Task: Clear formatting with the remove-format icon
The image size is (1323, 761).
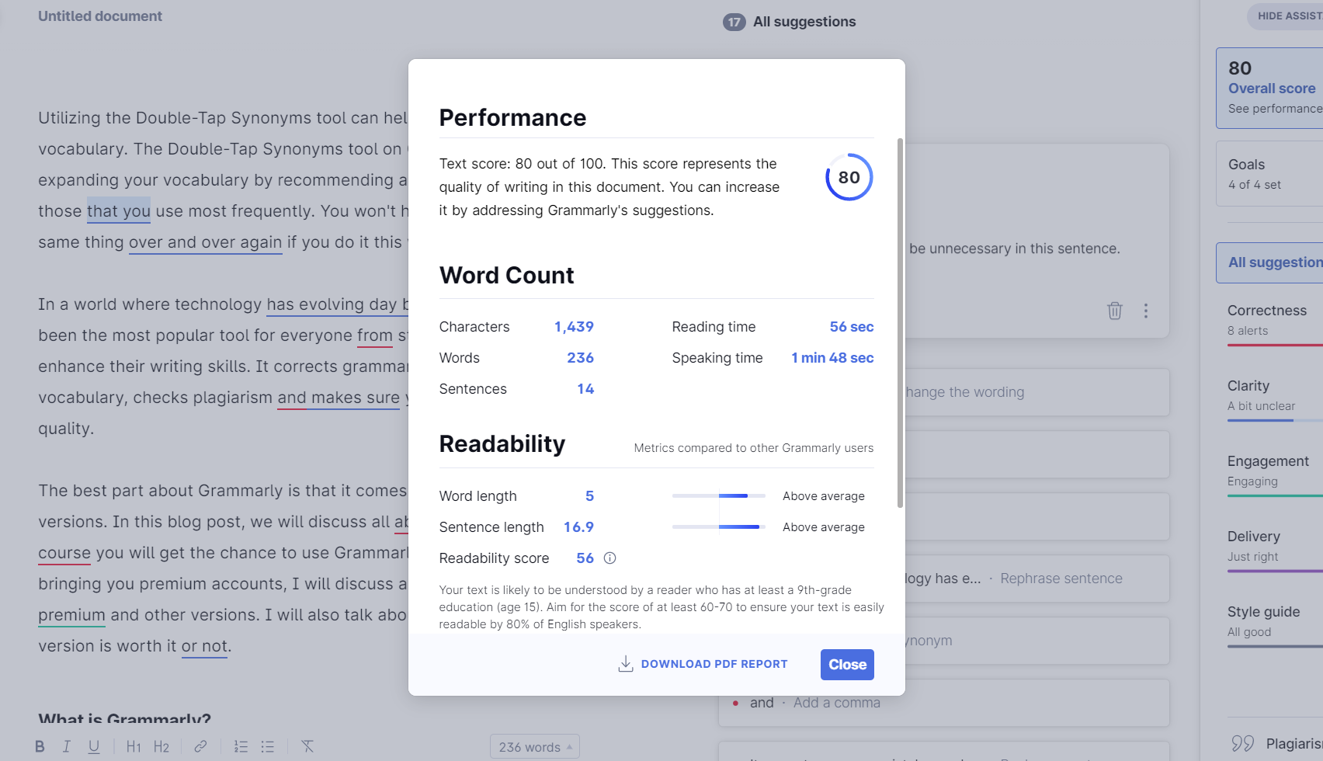Action: point(307,746)
